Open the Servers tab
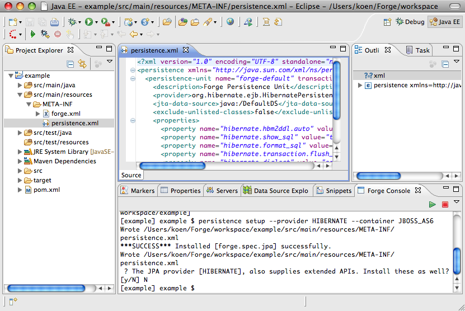Viewport: 465px width, 311px height. coord(222,191)
